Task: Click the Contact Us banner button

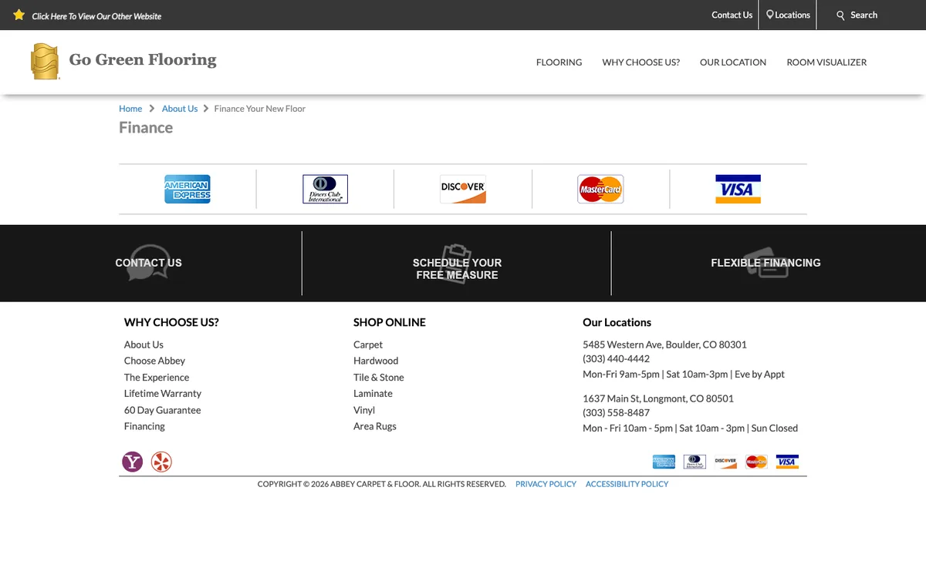Action: click(149, 263)
